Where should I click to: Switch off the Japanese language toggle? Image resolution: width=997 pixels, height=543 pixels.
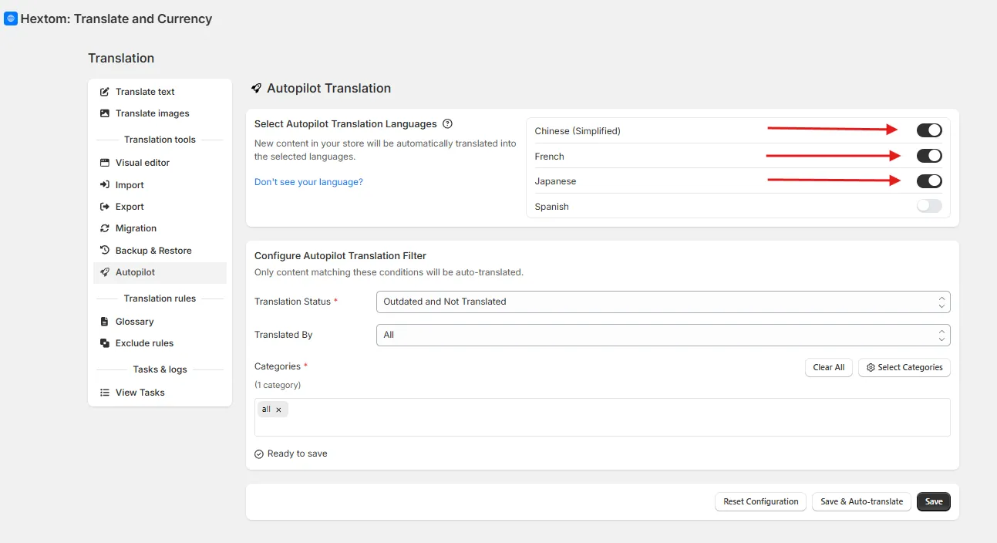929,181
